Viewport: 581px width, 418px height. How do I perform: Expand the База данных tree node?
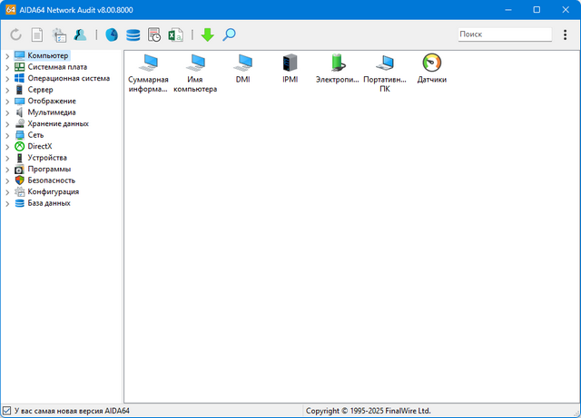point(7,204)
